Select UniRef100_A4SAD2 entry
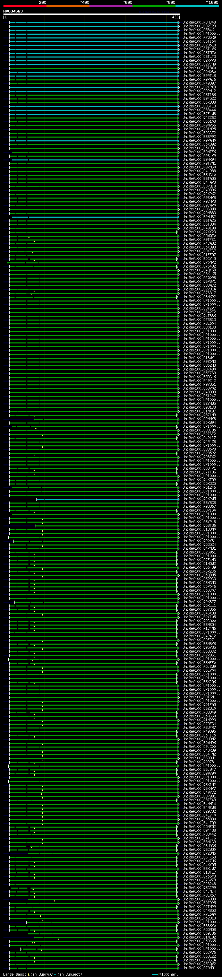 pos(199,244)
